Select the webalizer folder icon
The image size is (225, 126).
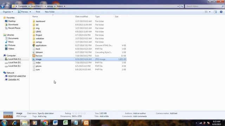pyautogui.click(x=34, y=38)
